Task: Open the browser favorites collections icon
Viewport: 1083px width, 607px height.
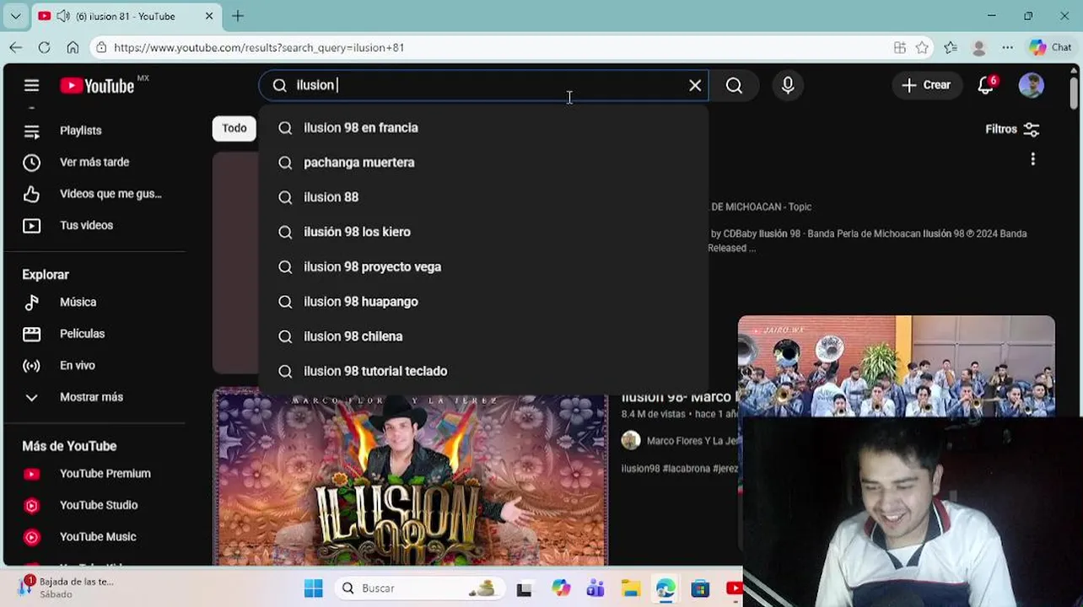Action: point(951,48)
